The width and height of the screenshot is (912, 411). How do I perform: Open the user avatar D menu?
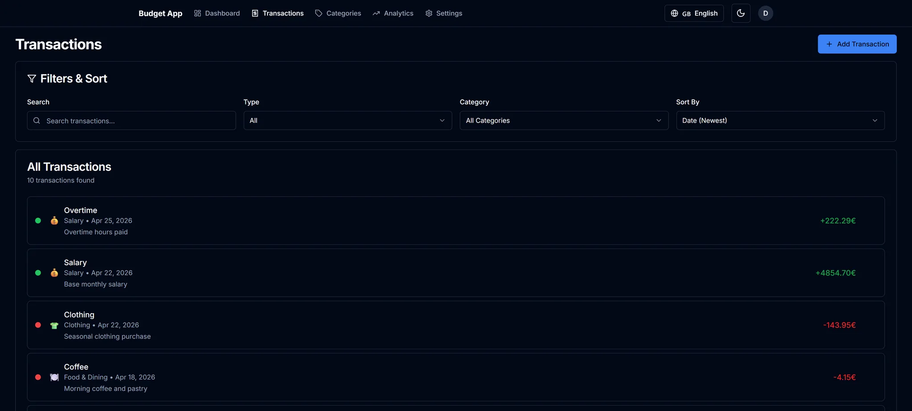[765, 13]
